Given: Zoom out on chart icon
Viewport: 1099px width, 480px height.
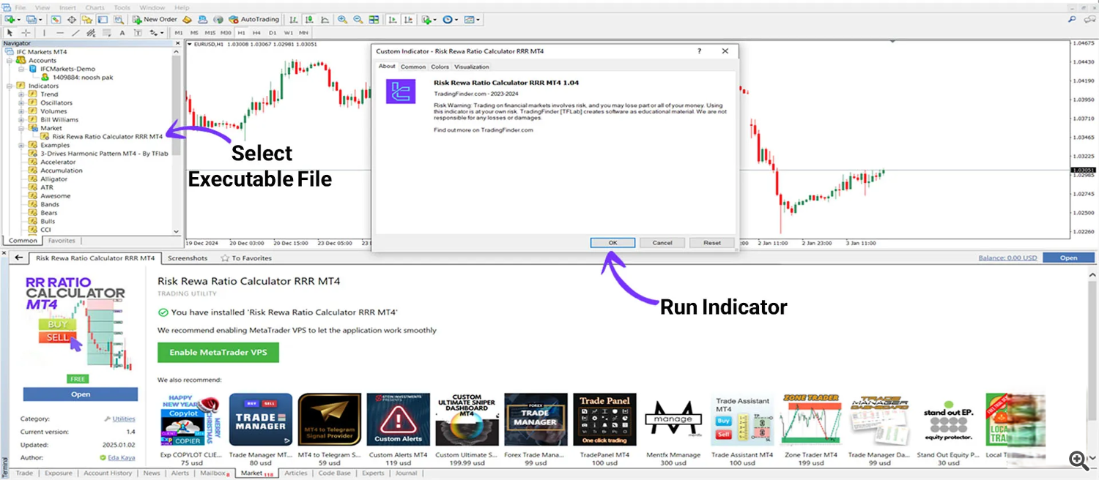Looking at the screenshot, I should pyautogui.click(x=358, y=20).
